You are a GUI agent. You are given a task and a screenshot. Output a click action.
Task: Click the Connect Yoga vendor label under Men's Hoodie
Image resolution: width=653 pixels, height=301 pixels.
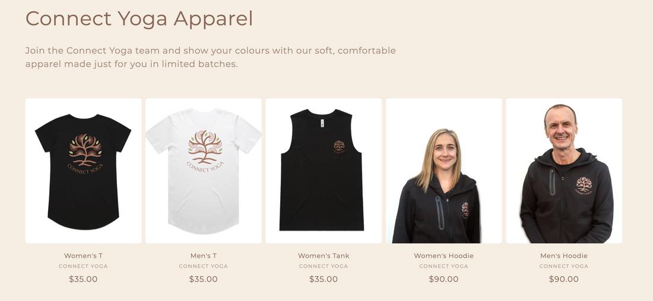click(564, 266)
